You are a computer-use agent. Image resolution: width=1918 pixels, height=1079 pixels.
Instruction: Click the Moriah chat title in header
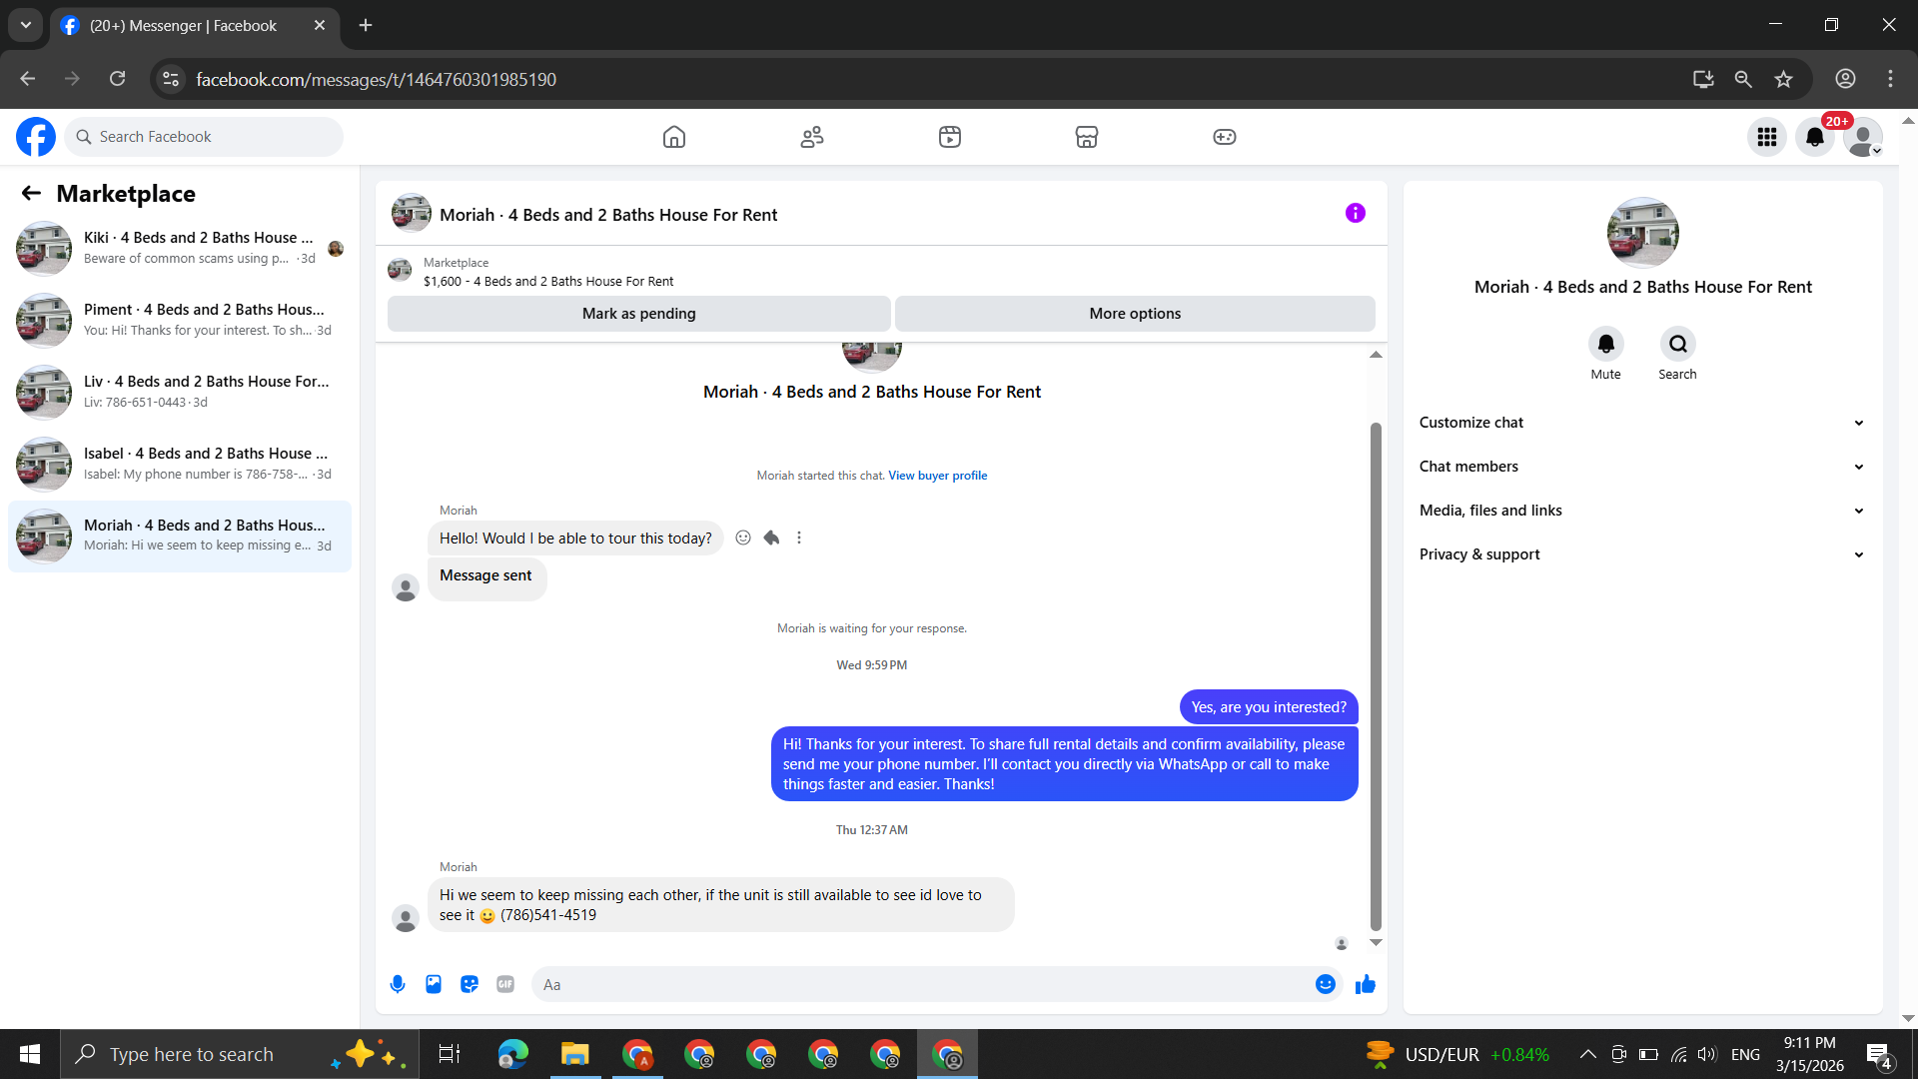click(607, 215)
